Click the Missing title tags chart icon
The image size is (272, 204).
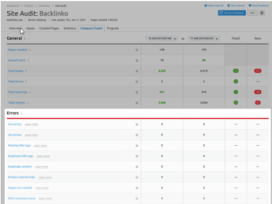137,145
